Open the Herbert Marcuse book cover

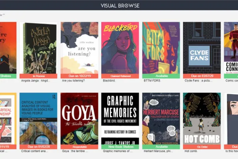[161, 118]
